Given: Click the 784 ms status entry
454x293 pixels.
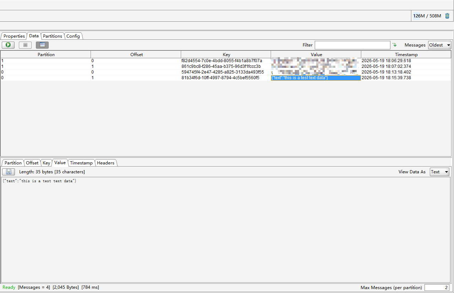Looking at the screenshot, I should (x=90, y=287).
